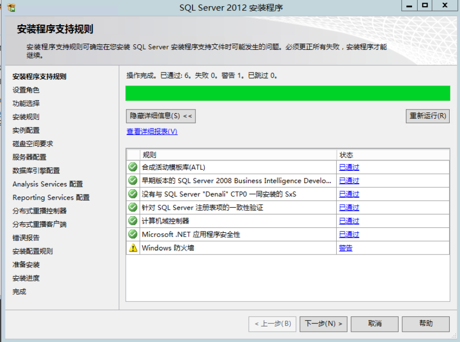Open 已通过 link for 计算机域控制器
460x342 pixels.
click(349, 221)
